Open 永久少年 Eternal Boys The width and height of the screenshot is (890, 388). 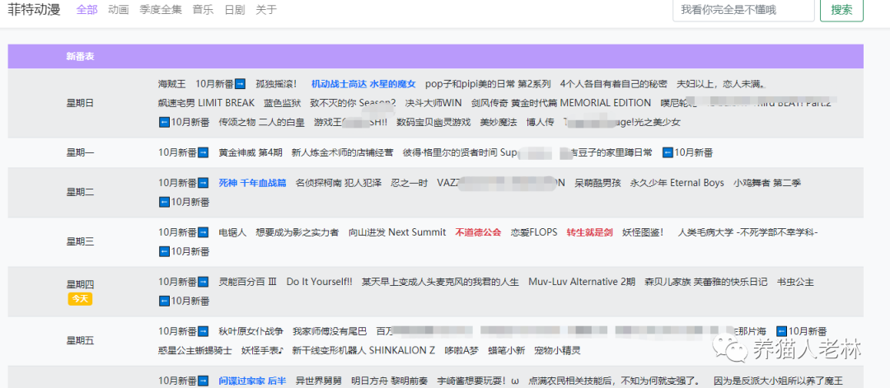pos(677,183)
